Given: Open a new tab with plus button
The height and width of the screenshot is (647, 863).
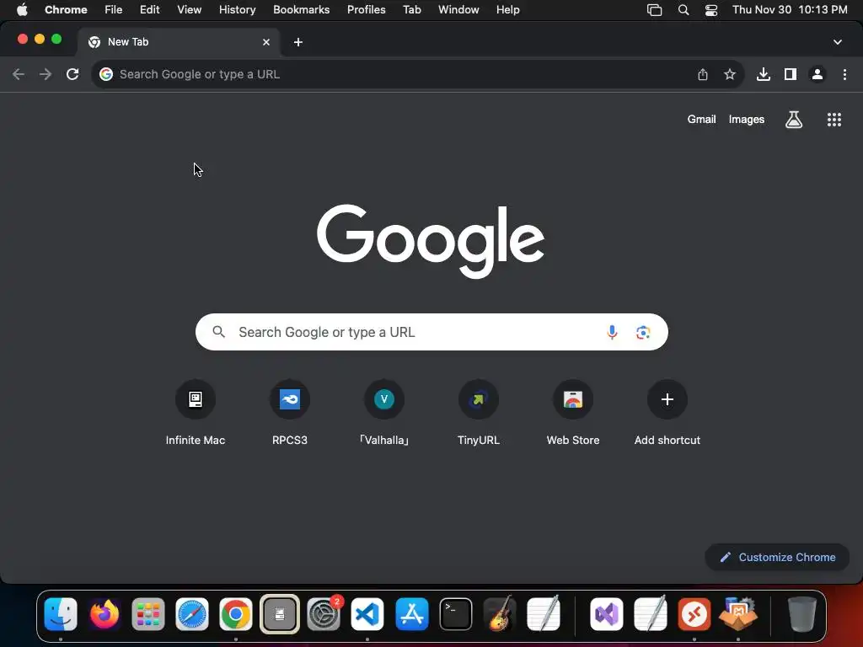Looking at the screenshot, I should pos(298,42).
